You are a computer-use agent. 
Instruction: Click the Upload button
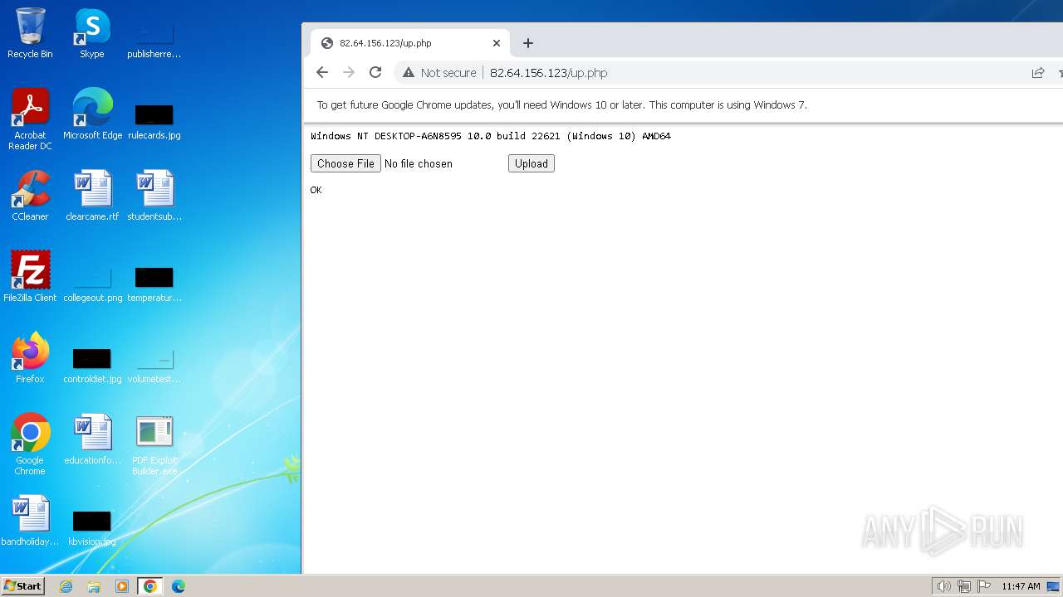click(x=531, y=163)
